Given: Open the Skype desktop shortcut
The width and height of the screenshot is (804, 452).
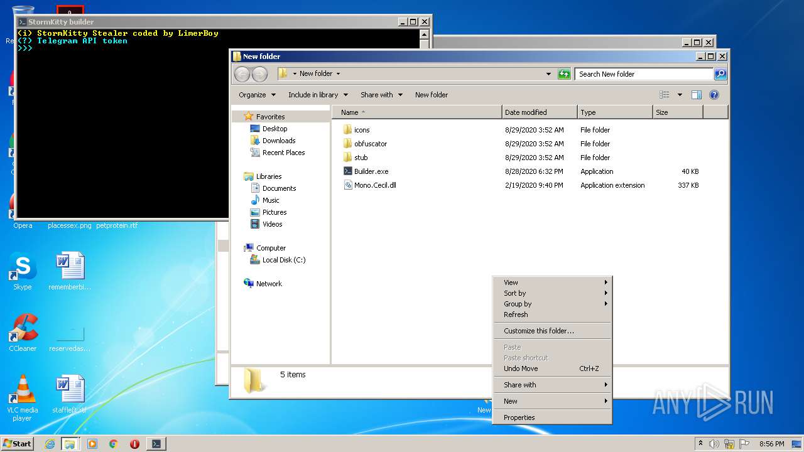Looking at the screenshot, I should click(x=22, y=272).
